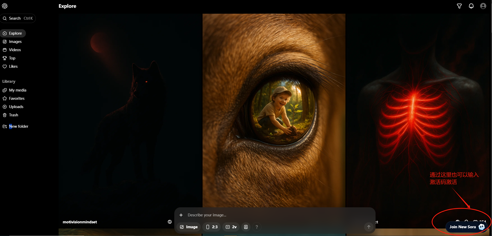This screenshot has width=492, height=236.
Task: Open the presets icon in prompt bar
Action: (x=246, y=227)
